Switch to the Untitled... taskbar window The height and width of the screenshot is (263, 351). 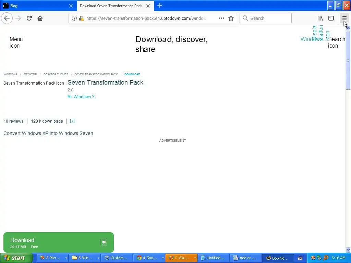[213, 258]
